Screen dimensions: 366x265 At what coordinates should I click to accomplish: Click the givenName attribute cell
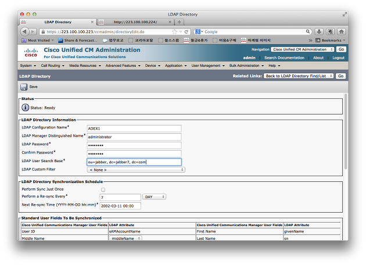(x=312, y=232)
